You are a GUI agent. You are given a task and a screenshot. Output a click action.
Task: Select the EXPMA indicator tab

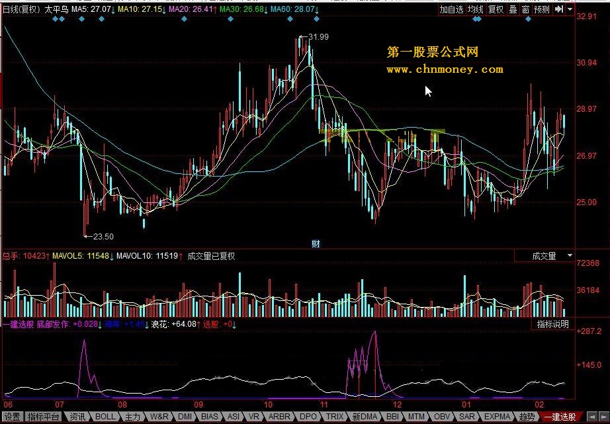(x=497, y=417)
